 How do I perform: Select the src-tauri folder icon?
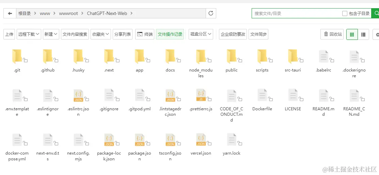point(293,56)
